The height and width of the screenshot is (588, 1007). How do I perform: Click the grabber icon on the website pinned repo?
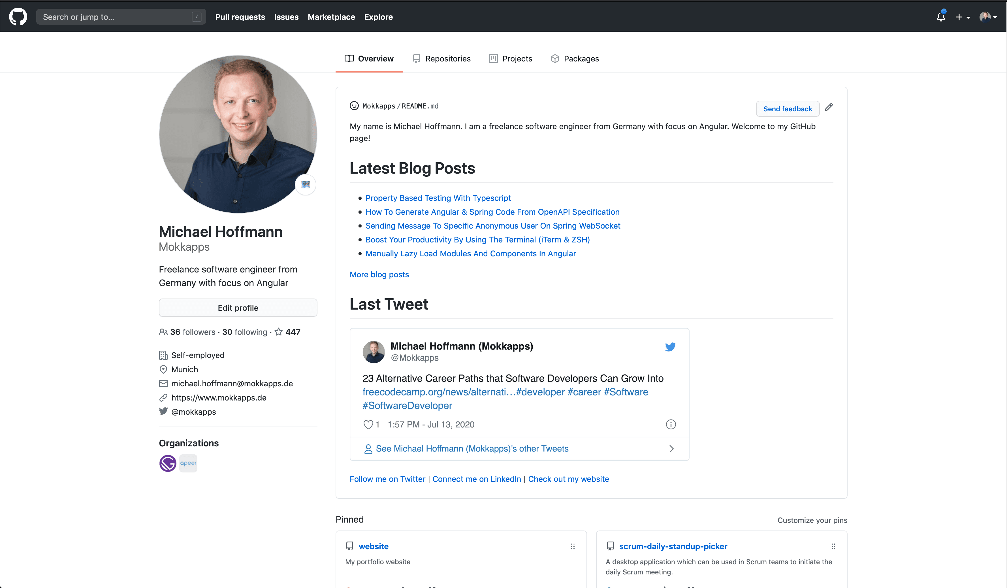click(x=573, y=546)
